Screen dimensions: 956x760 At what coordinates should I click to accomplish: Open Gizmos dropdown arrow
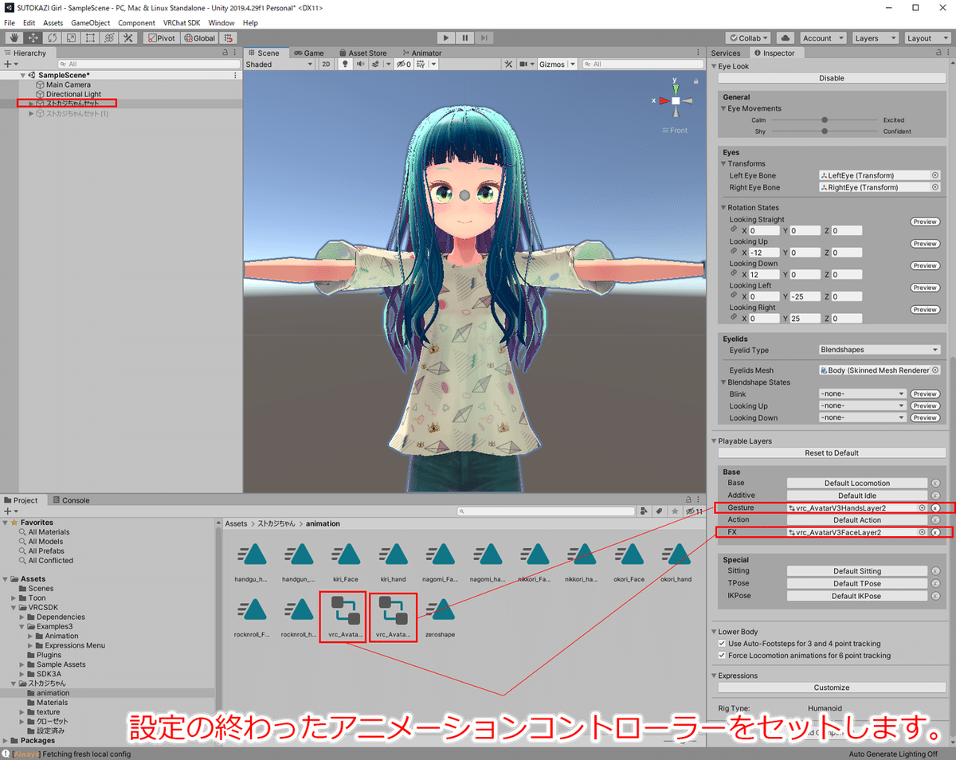[x=571, y=64]
